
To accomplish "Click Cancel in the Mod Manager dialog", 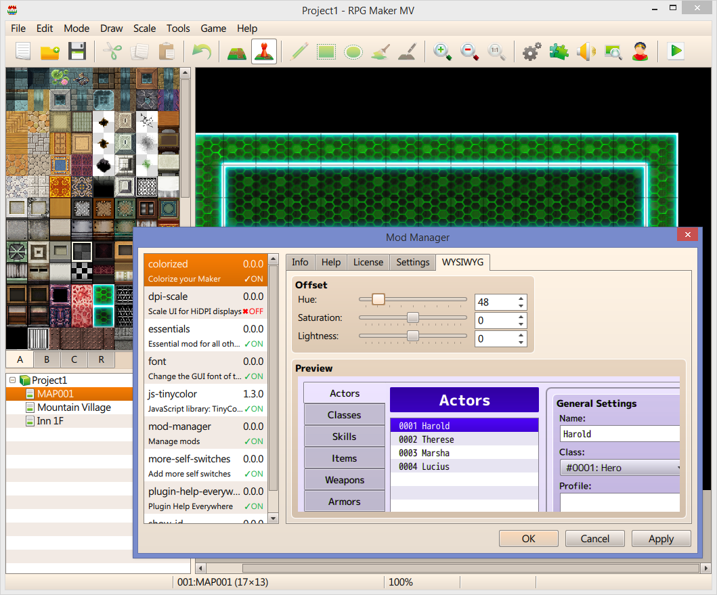I will (595, 539).
